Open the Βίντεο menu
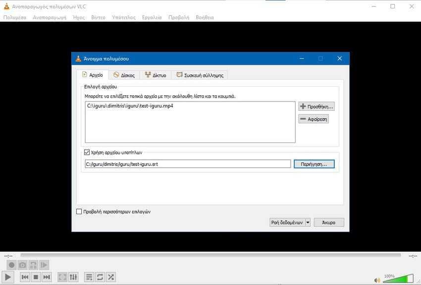The image size is (421, 285). (98, 17)
